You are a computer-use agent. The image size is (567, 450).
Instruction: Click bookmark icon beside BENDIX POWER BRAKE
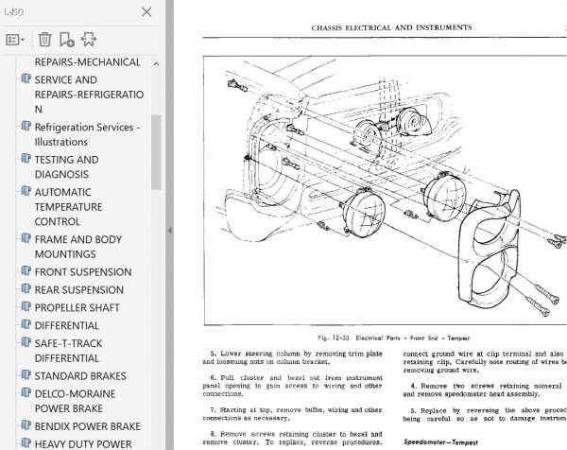26,425
